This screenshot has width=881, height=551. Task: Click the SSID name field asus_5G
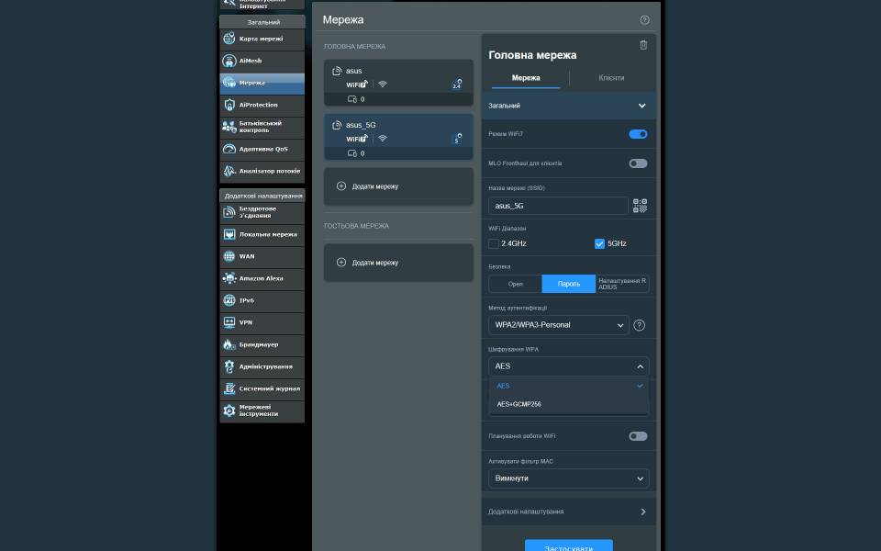[x=557, y=206]
